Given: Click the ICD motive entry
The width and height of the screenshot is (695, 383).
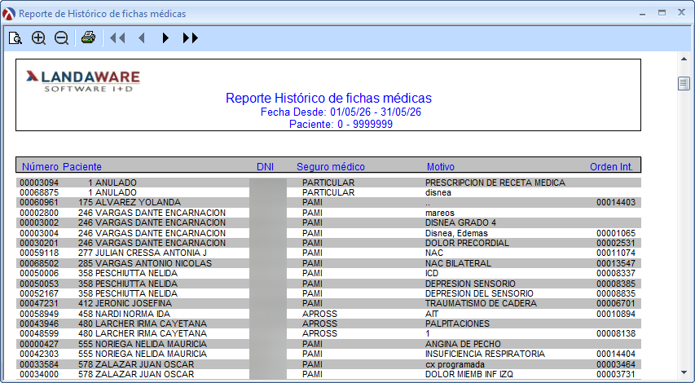Looking at the screenshot, I should 432,273.
